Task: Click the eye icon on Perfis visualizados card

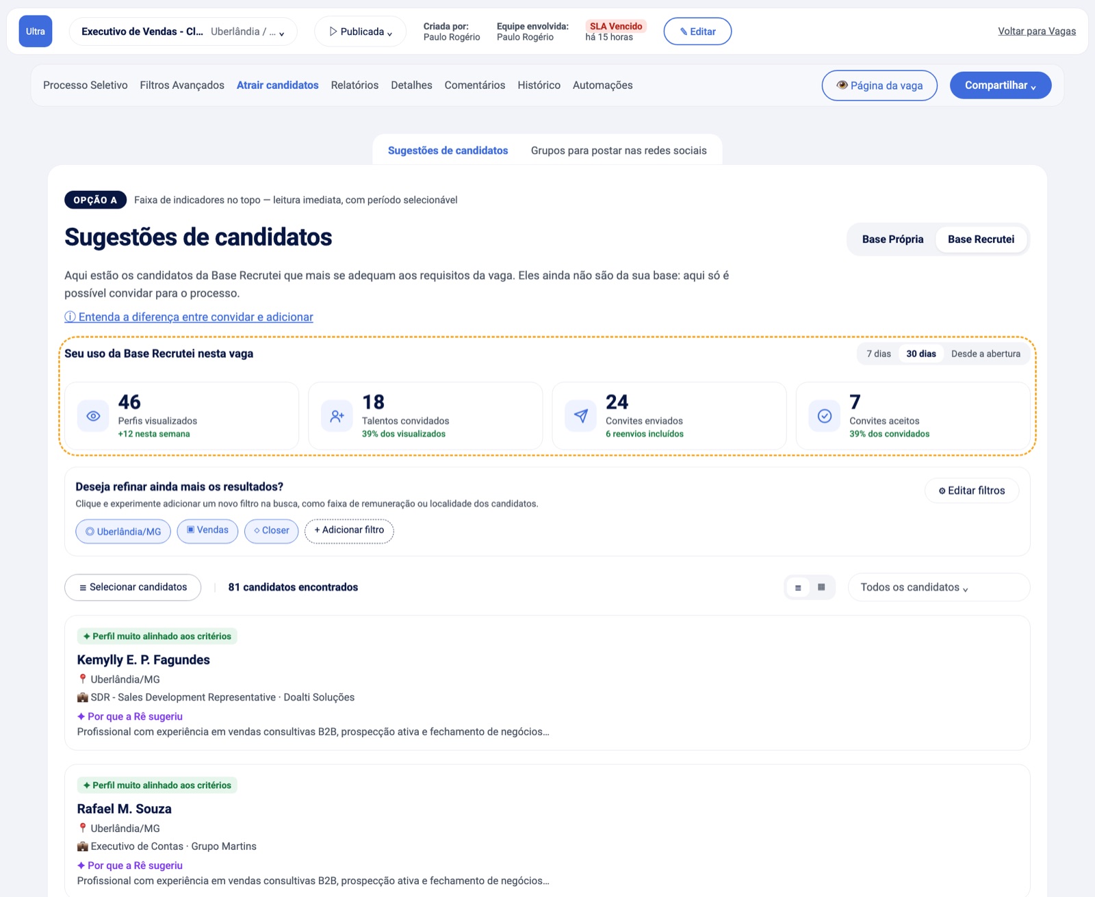Action: pyautogui.click(x=94, y=416)
